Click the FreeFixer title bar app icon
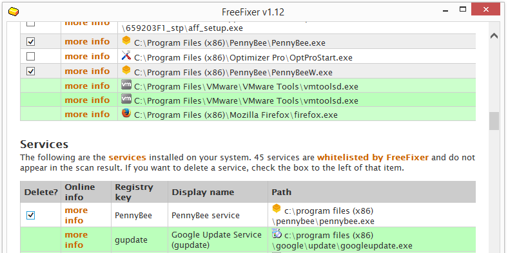The height and width of the screenshot is (253, 508). [x=14, y=12]
